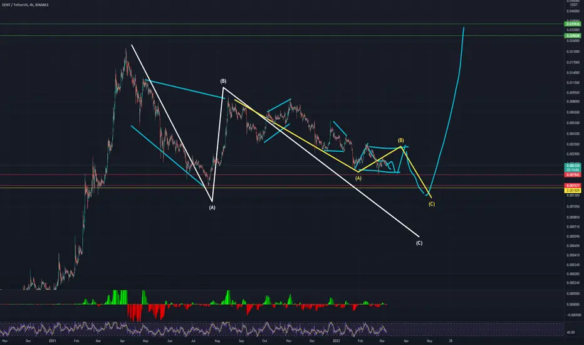Click the 40.00 oscillator scale value
Viewport: 584px width, 345px height.
570,332
